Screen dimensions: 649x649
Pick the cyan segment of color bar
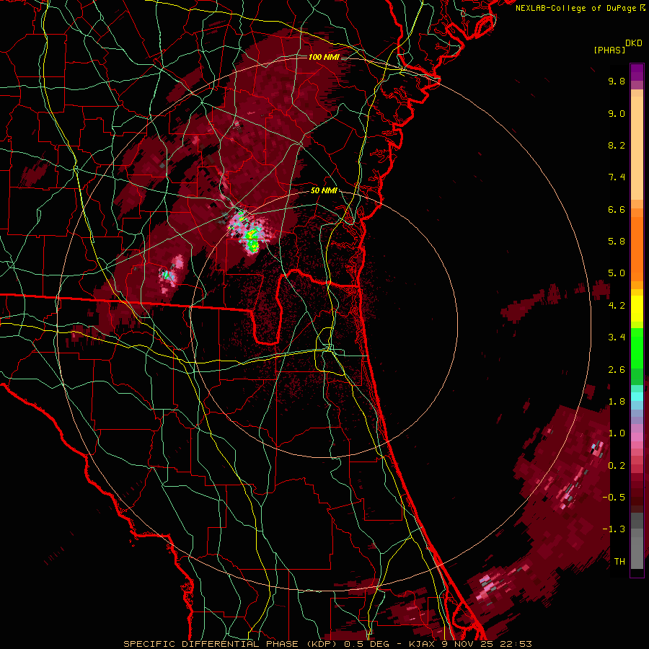637,396
